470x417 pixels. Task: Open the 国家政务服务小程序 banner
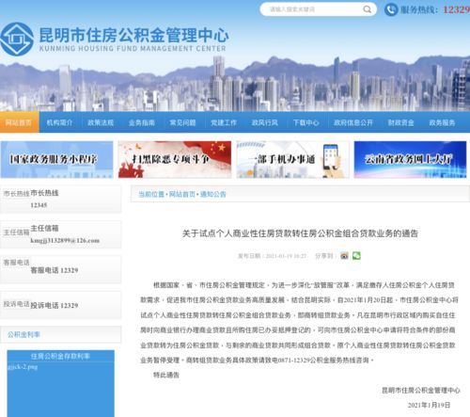click(x=56, y=159)
